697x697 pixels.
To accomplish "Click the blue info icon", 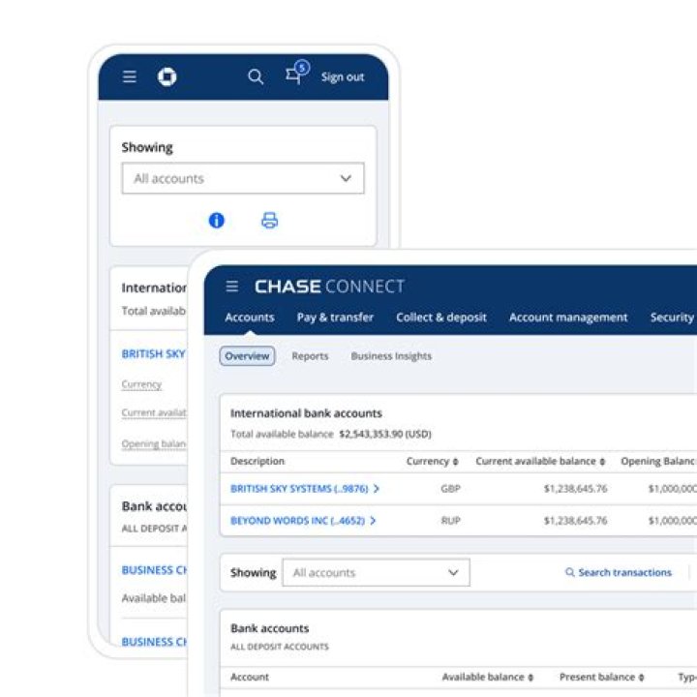I will coord(217,221).
